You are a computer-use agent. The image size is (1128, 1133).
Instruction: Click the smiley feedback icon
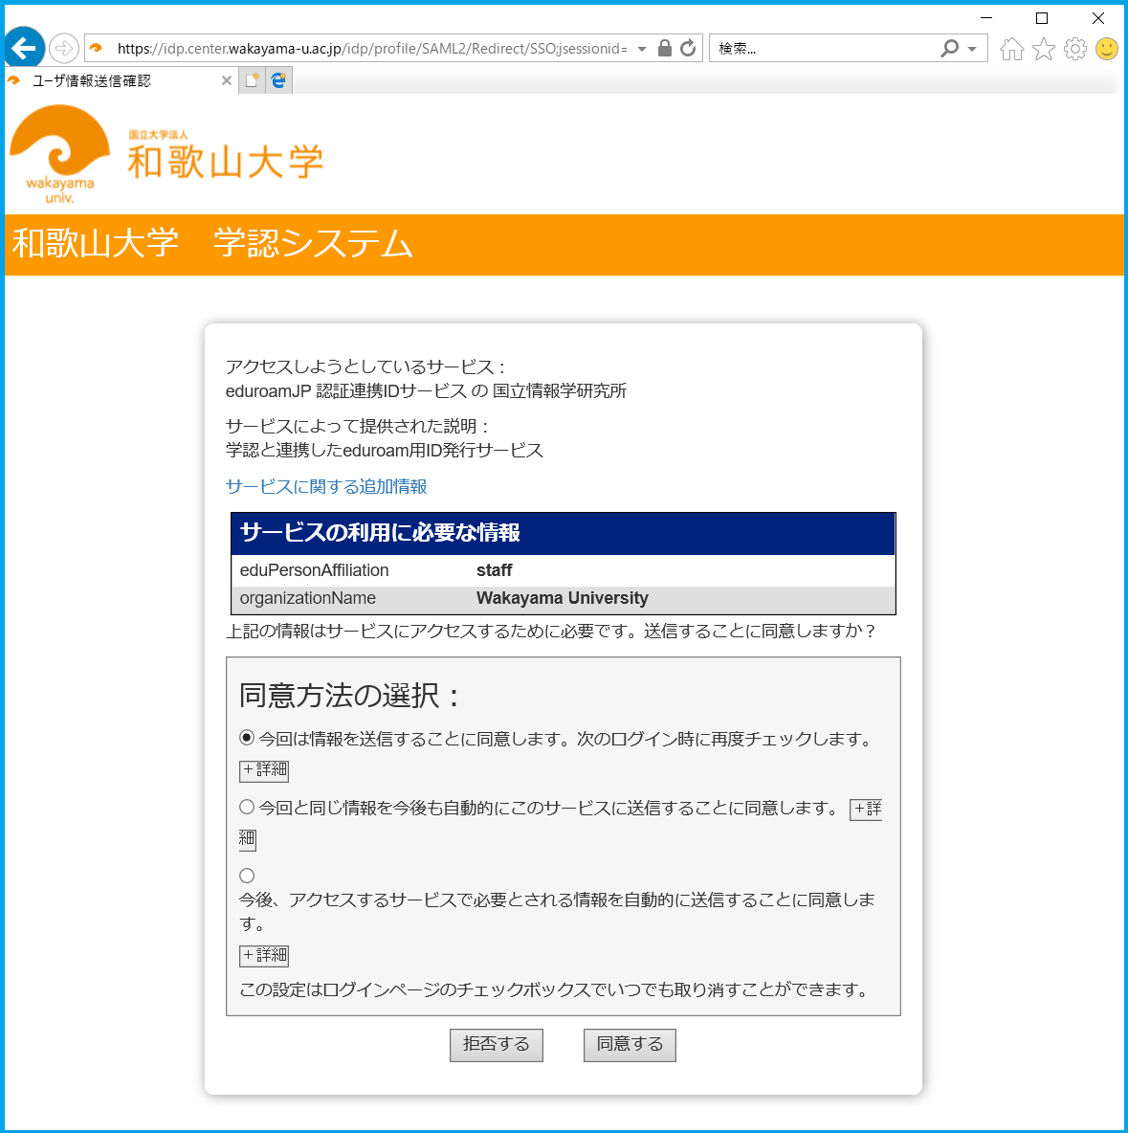[x=1107, y=49]
